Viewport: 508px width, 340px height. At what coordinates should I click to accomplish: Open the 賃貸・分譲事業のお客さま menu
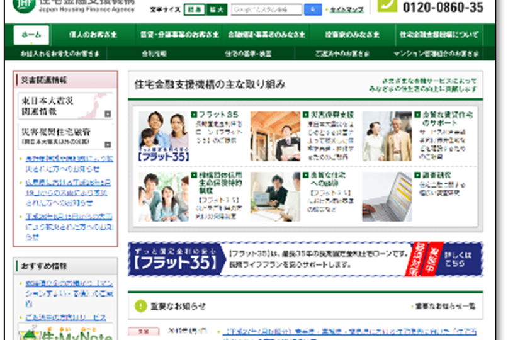click(x=179, y=35)
